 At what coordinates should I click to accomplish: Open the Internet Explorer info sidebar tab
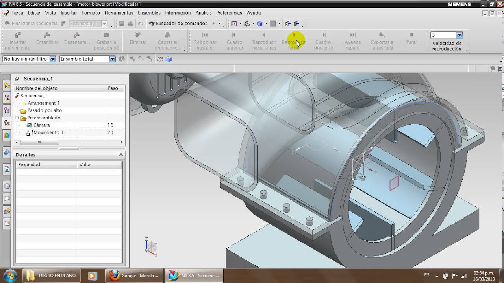[x=7, y=153]
